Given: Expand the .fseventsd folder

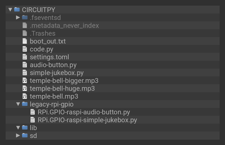Looking at the screenshot, I should coord(18,17).
